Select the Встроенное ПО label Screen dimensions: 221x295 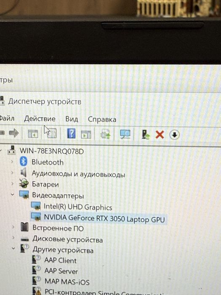tap(58, 228)
